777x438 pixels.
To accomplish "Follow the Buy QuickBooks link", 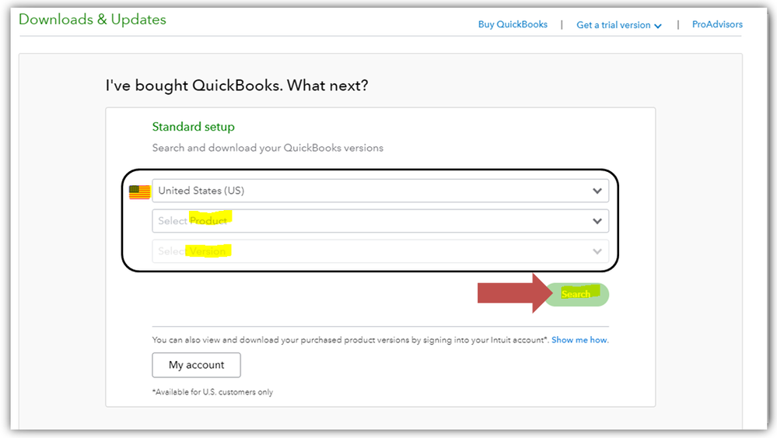I will (513, 25).
